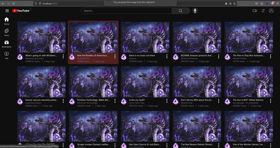Image resolution: width=280 pixels, height=148 pixels.
Task: Open thumbnail above 'Google smokes Olympic' title
Action: (93, 126)
